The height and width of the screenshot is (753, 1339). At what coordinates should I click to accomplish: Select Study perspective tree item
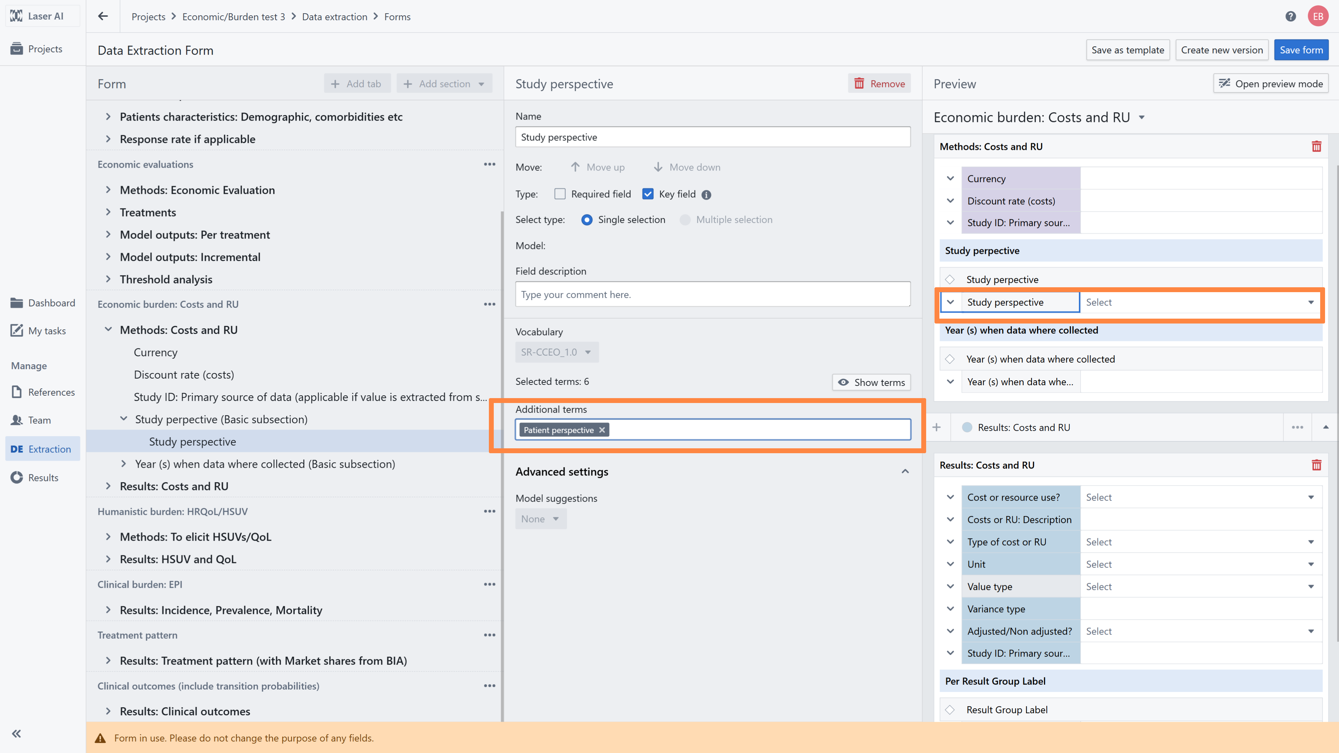tap(192, 441)
